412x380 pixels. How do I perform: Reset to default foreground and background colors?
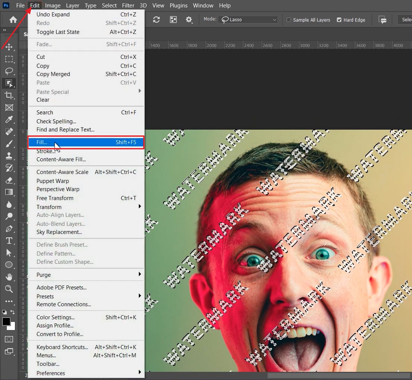point(4,312)
